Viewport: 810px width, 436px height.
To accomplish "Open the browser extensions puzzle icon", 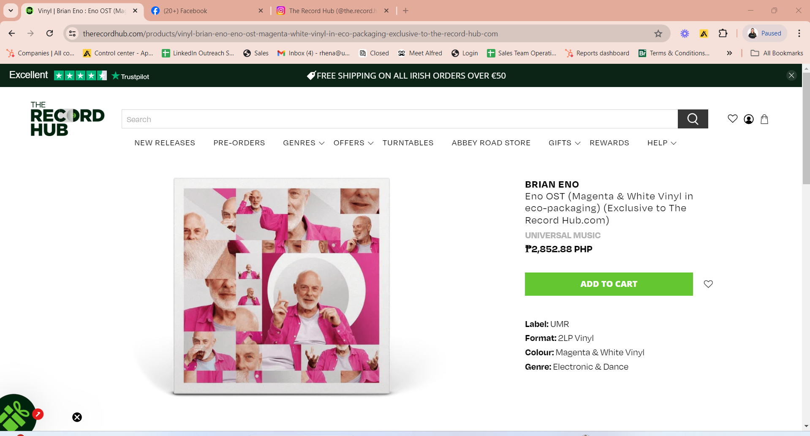I will tap(723, 33).
